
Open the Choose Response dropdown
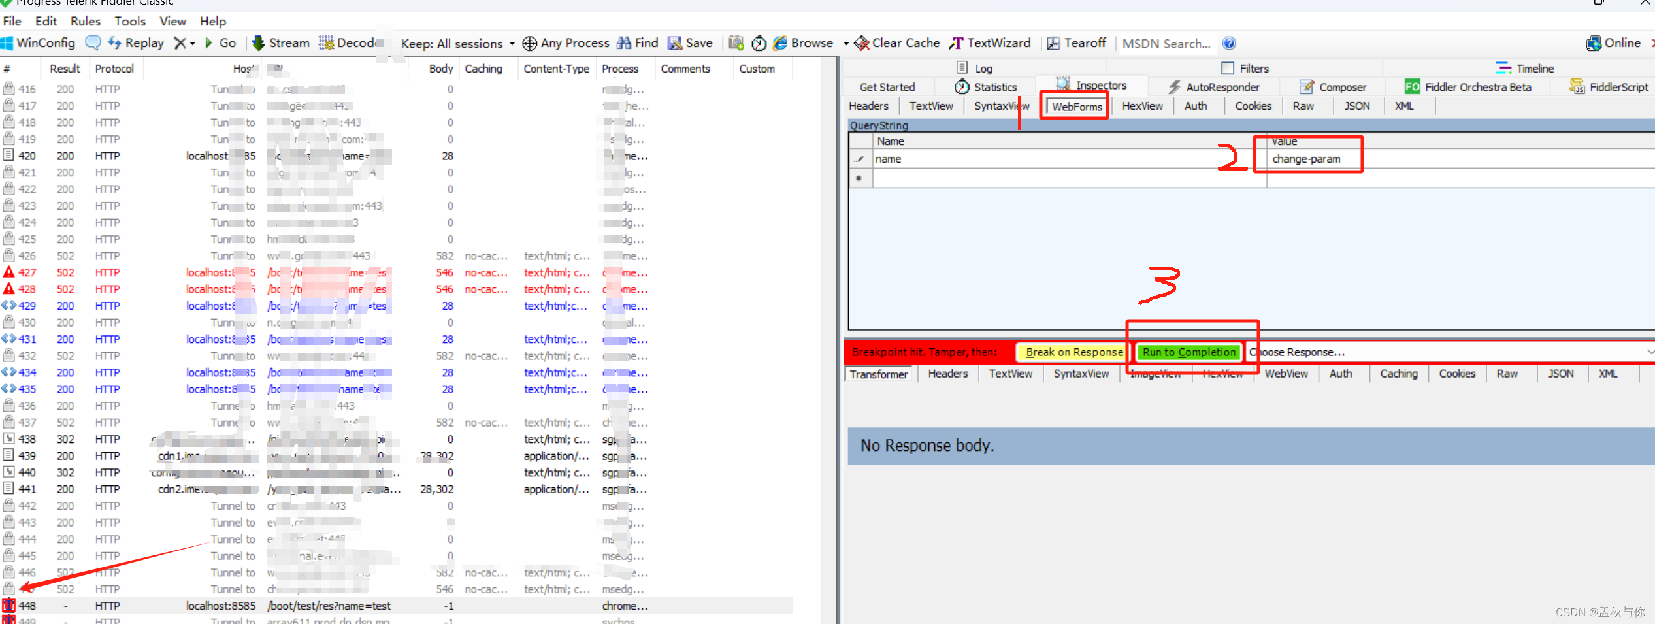pyautogui.click(x=1449, y=352)
